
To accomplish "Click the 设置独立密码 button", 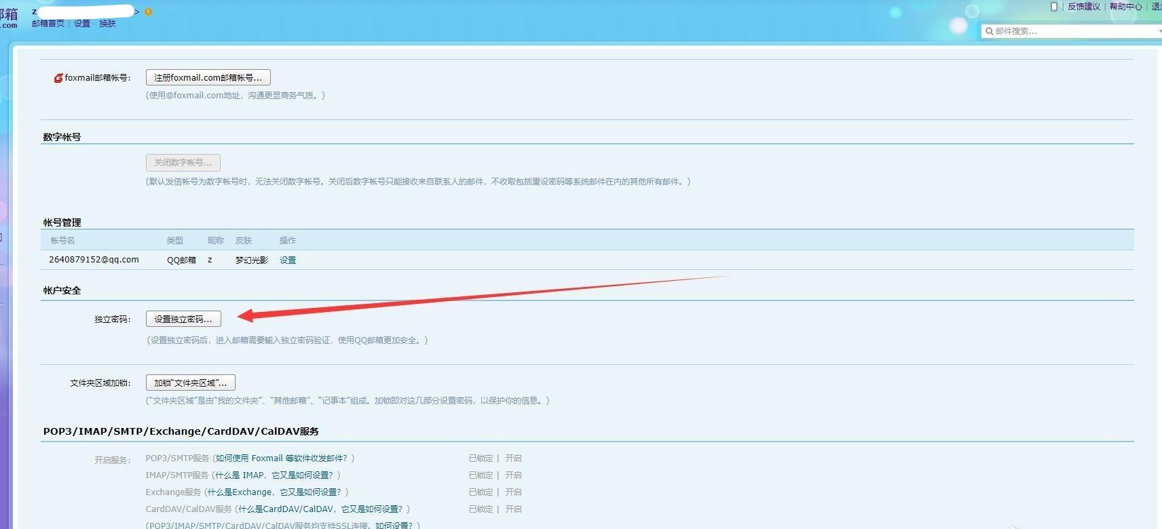I will [x=183, y=319].
